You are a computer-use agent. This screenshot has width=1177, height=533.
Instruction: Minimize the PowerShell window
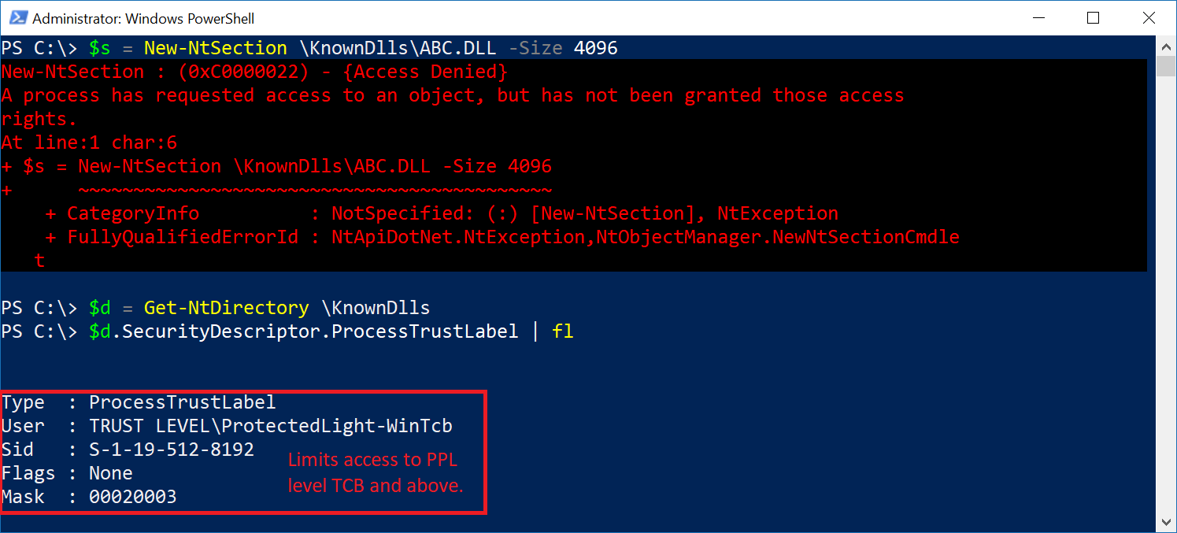1038,17
